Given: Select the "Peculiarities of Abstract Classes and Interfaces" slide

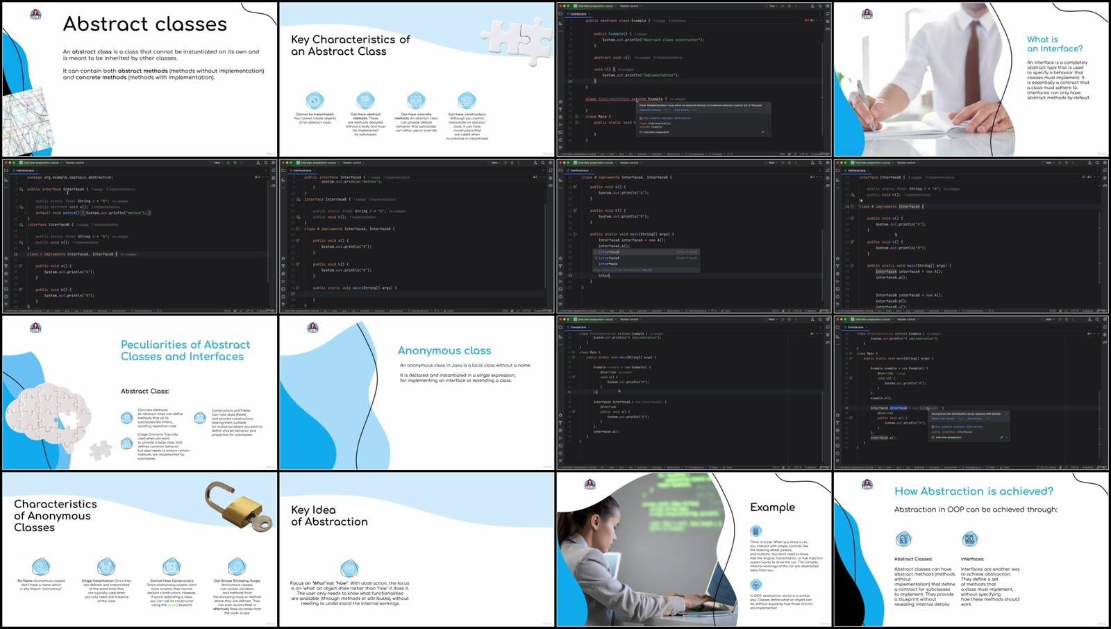Looking at the screenshot, I should (x=140, y=393).
